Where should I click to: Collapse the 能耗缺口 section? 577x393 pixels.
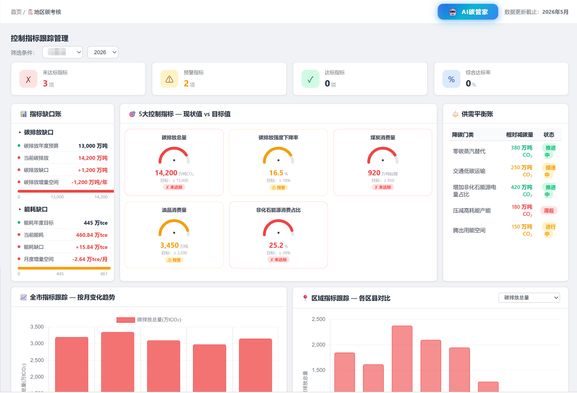tap(33, 209)
